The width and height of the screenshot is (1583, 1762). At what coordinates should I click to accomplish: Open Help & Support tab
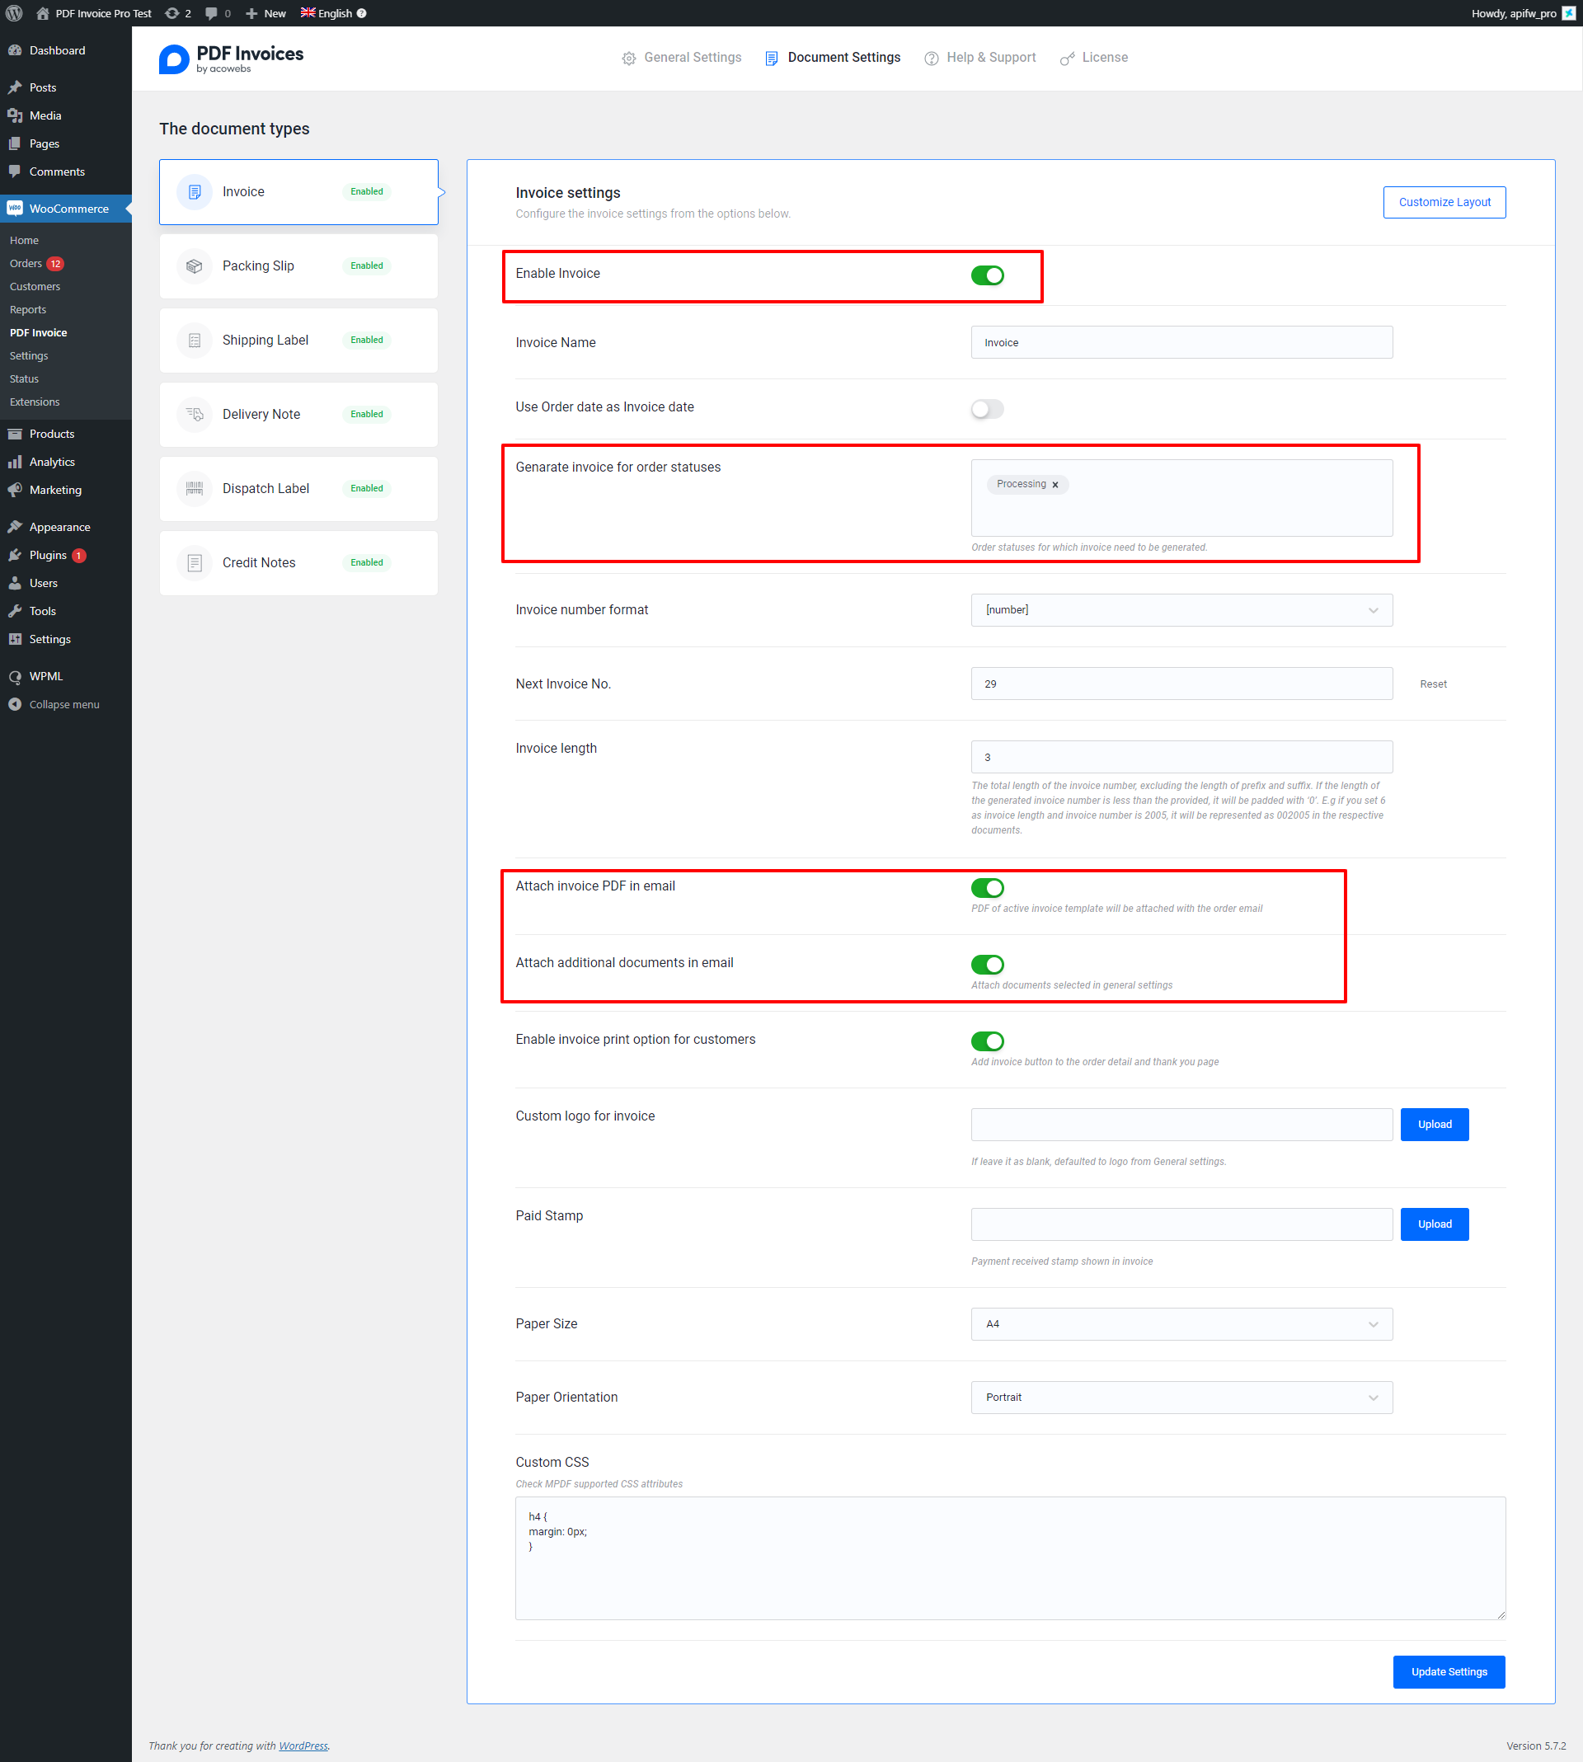point(979,58)
